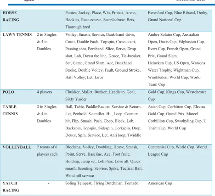Click 'Chukker, Mallet, Bunker, Handicap, Goal,' line
Image resolution: width=215 pixels, height=196 pixels.
(101, 92)
